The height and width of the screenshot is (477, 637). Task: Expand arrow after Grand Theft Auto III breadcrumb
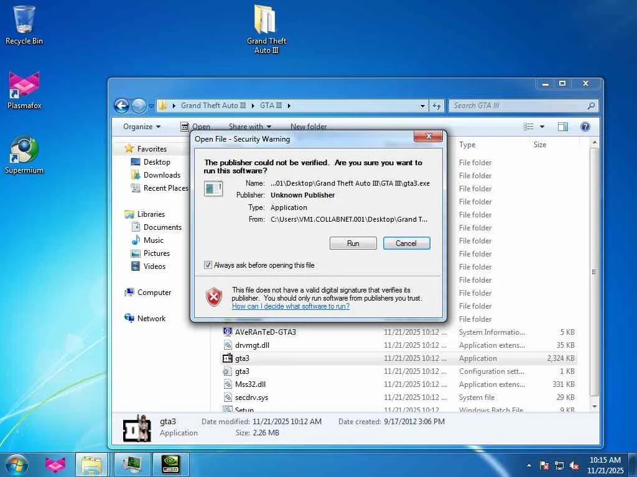pos(253,106)
